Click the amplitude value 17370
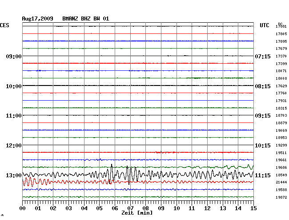 [x=281, y=56]
